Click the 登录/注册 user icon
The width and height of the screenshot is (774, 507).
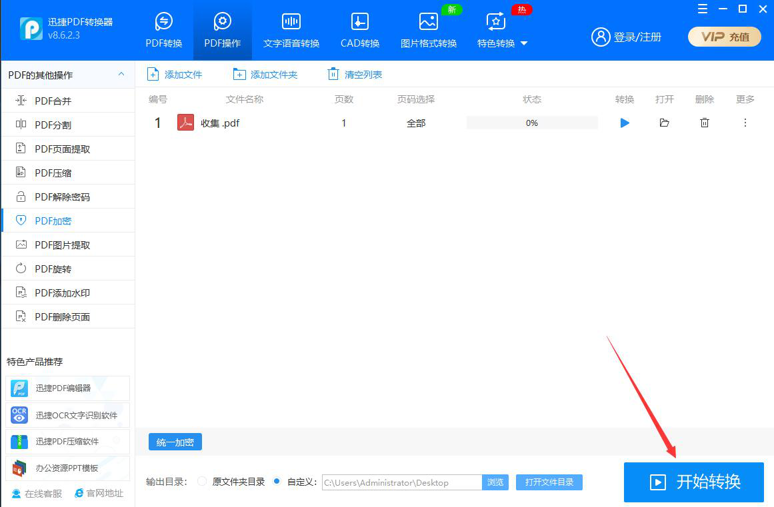tap(601, 37)
